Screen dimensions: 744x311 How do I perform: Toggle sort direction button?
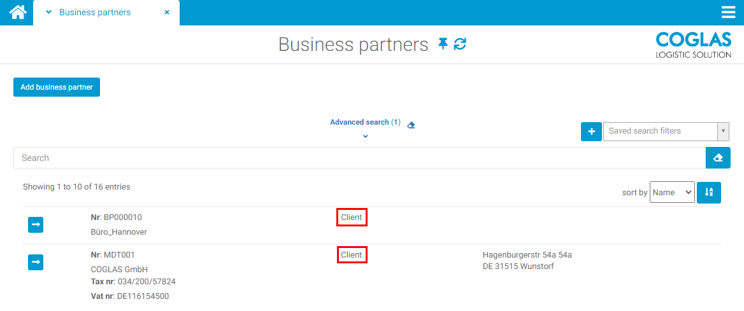[x=708, y=192]
